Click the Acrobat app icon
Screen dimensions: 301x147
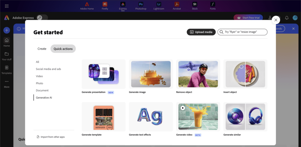coord(177,4)
